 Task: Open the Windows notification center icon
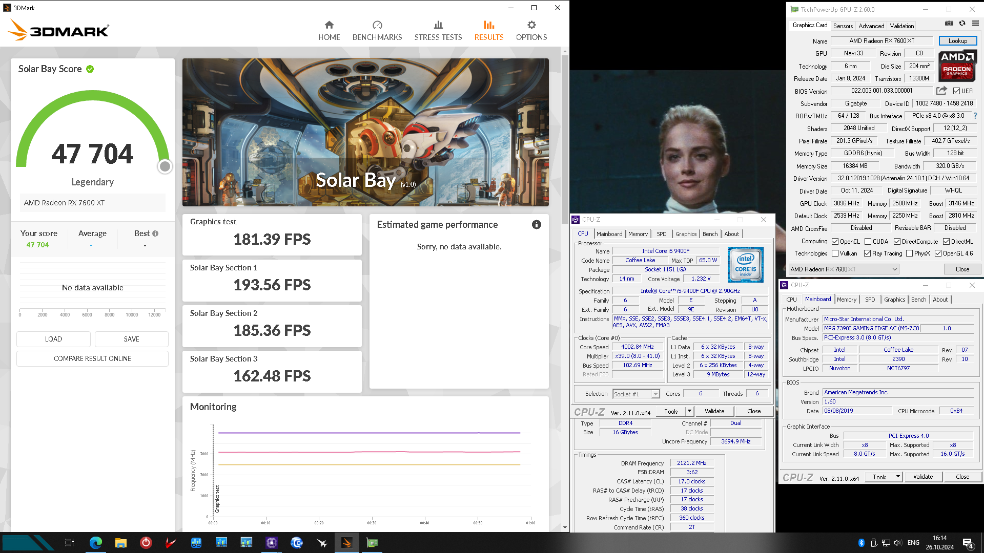(x=968, y=543)
